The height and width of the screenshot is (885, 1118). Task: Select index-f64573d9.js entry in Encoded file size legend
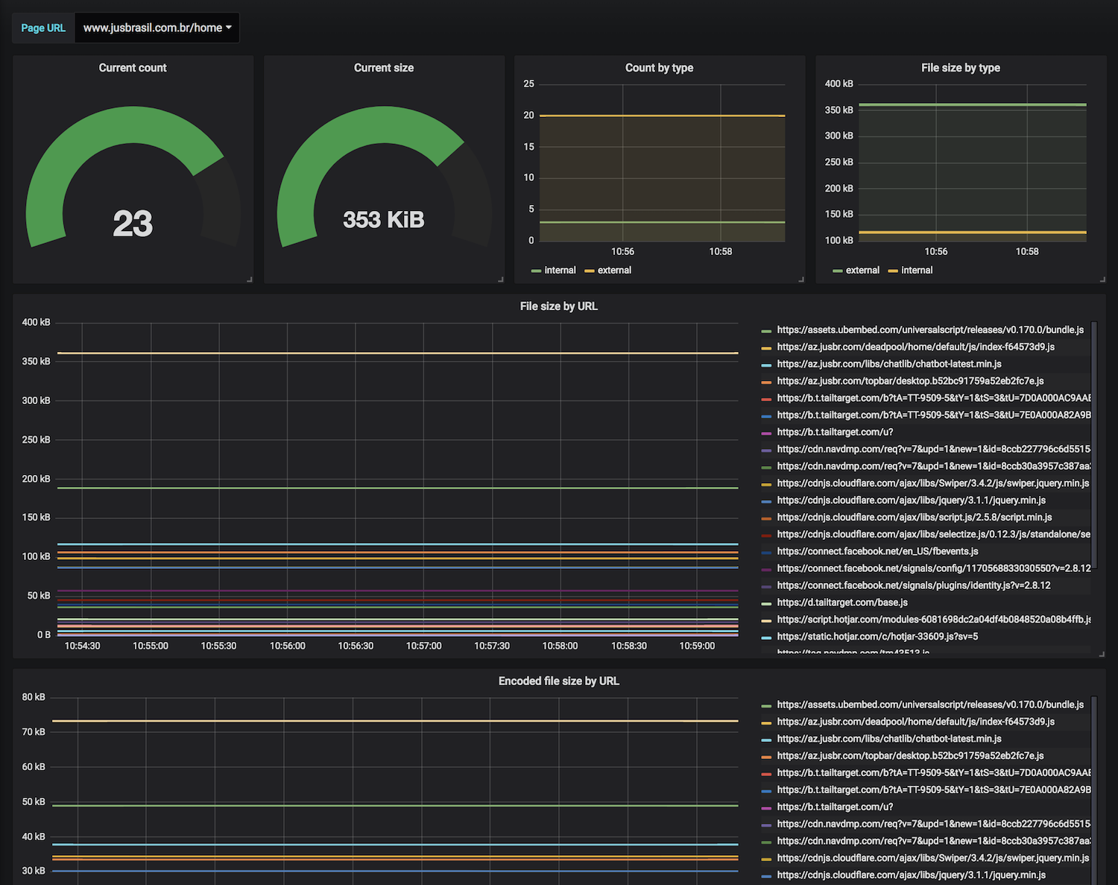tap(915, 722)
